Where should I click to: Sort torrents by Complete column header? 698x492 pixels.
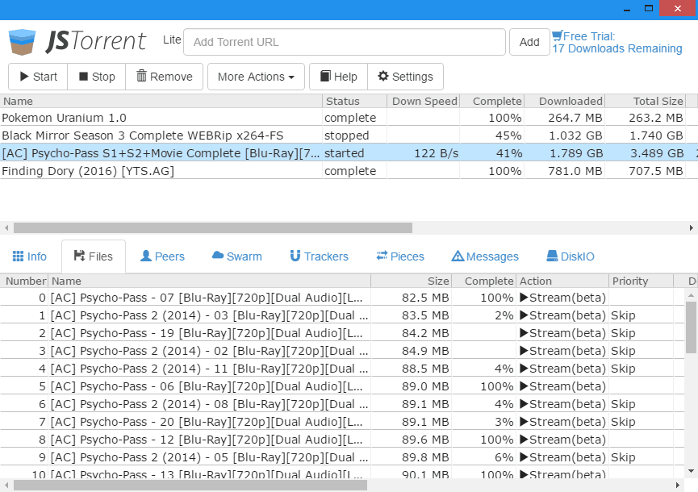(492, 101)
